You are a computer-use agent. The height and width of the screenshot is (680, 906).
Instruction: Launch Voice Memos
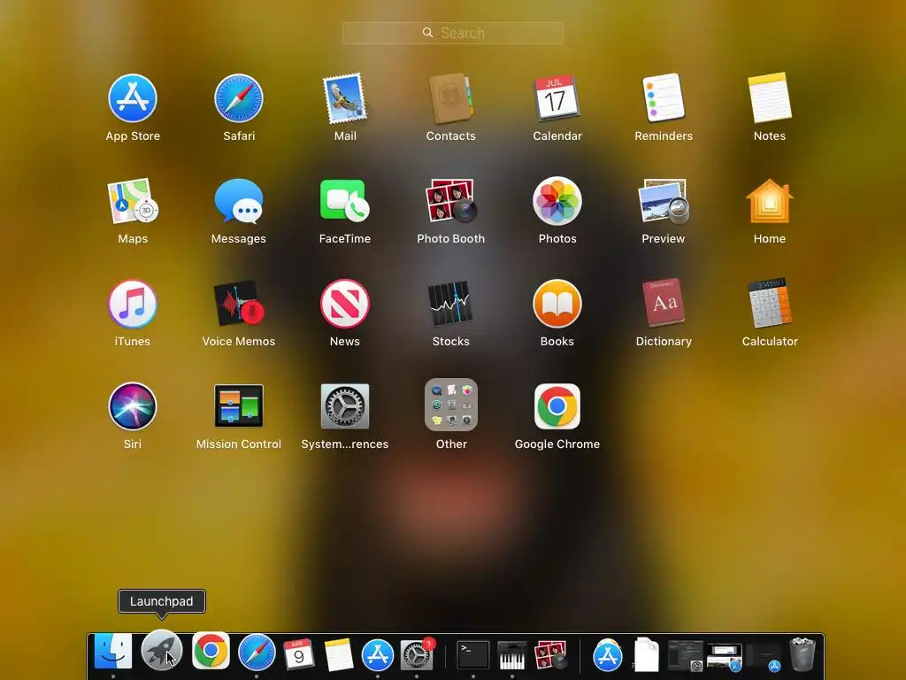pos(239,304)
